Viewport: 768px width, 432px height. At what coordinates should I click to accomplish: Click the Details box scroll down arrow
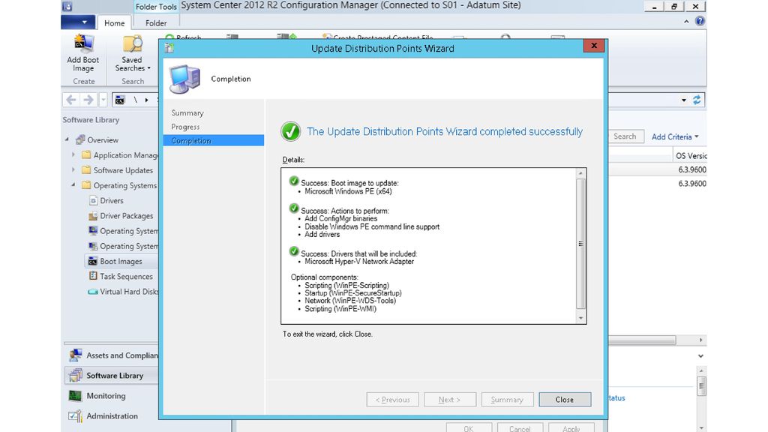pyautogui.click(x=581, y=318)
